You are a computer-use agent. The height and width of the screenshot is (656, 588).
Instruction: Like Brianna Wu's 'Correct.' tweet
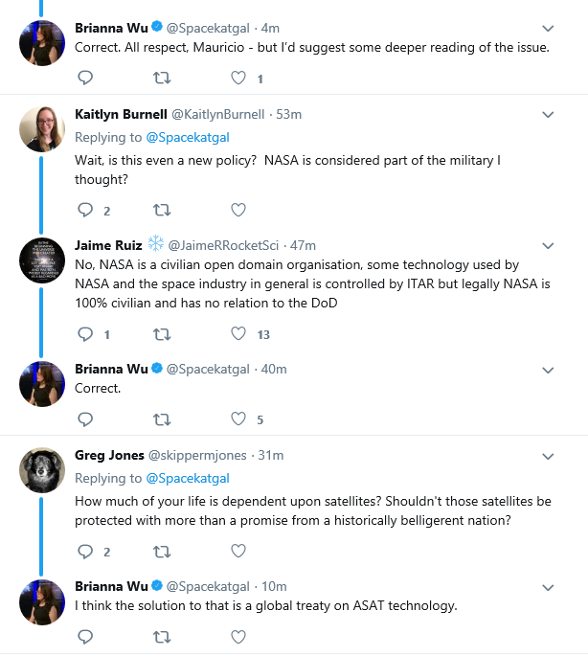pos(238,418)
